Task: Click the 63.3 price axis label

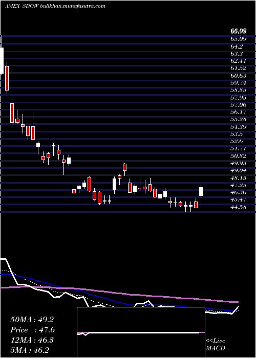Action: point(237,54)
